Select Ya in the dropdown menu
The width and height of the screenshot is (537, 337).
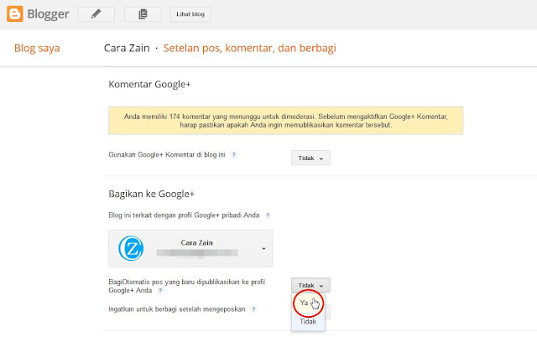308,303
